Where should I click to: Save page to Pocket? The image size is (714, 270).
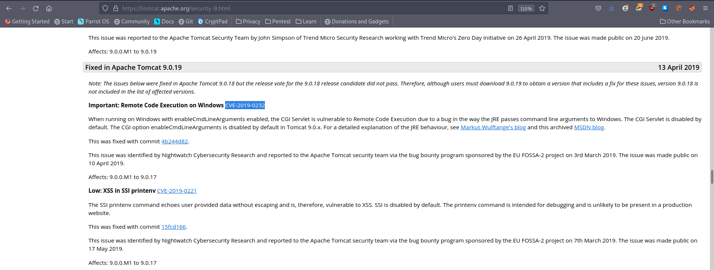[598, 8]
